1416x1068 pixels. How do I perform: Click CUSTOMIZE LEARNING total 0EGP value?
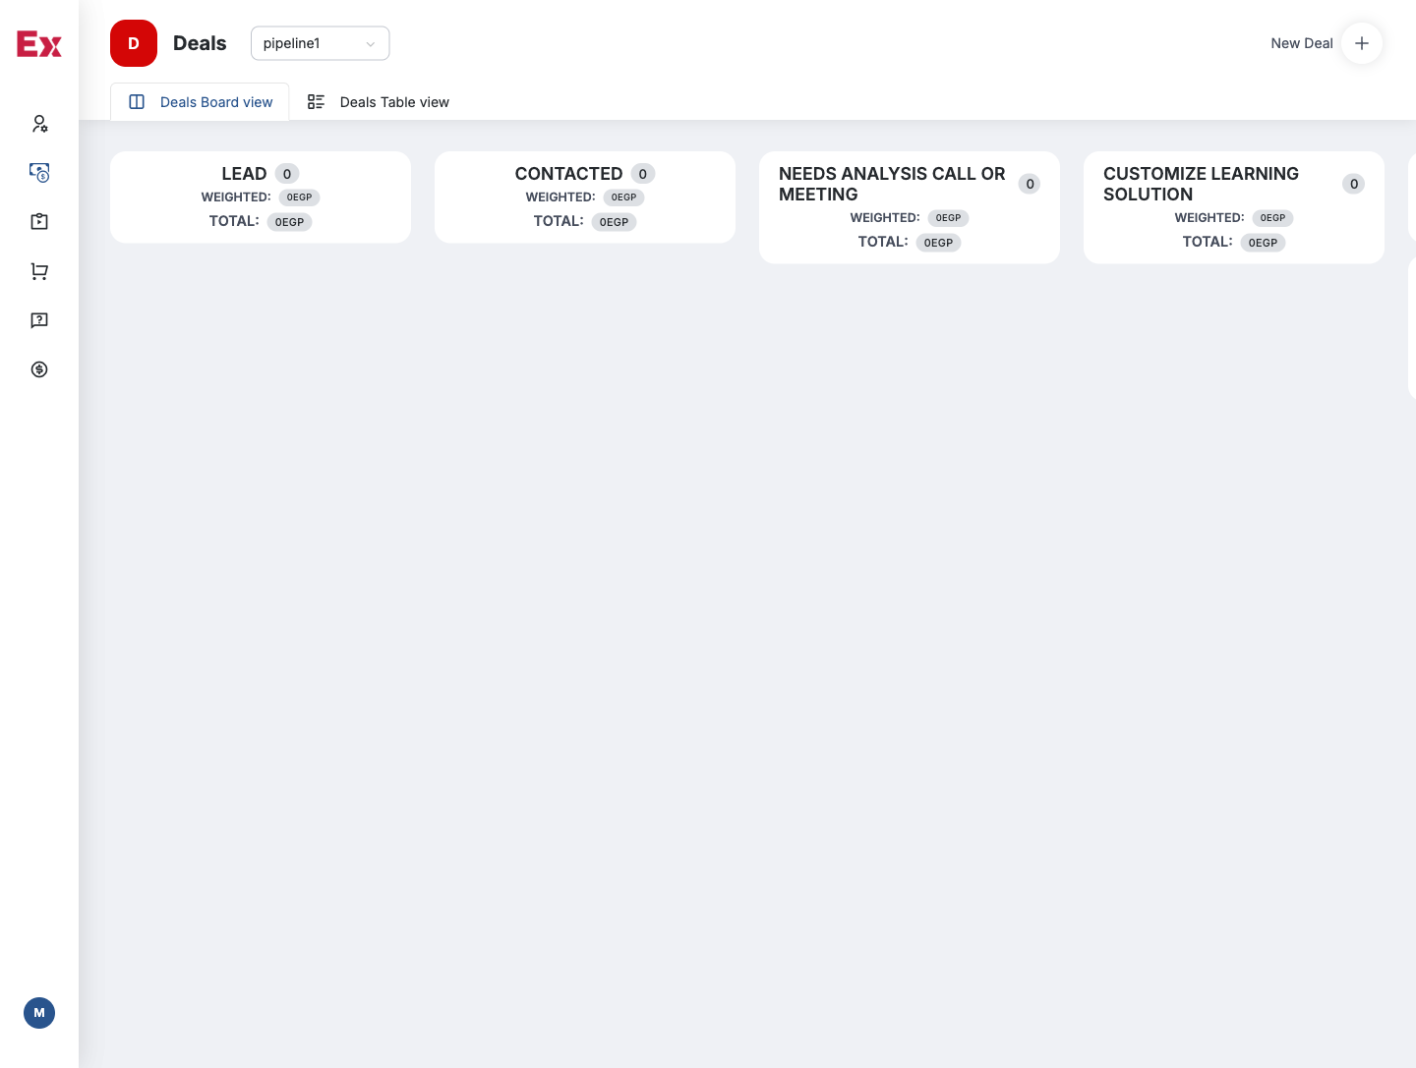click(1264, 243)
